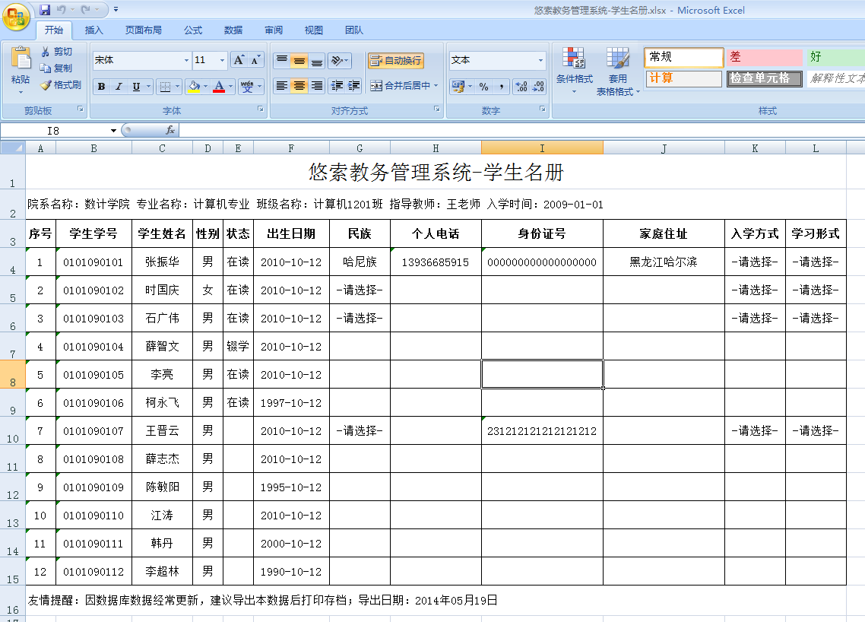Open the font size dropdown
This screenshot has width=865, height=622.
coord(222,60)
